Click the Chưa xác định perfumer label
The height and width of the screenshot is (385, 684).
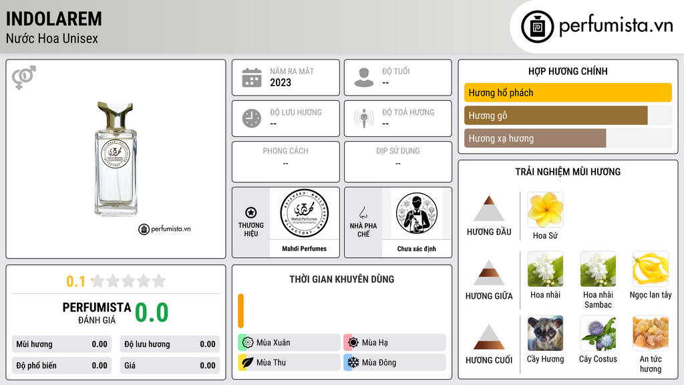coord(417,249)
